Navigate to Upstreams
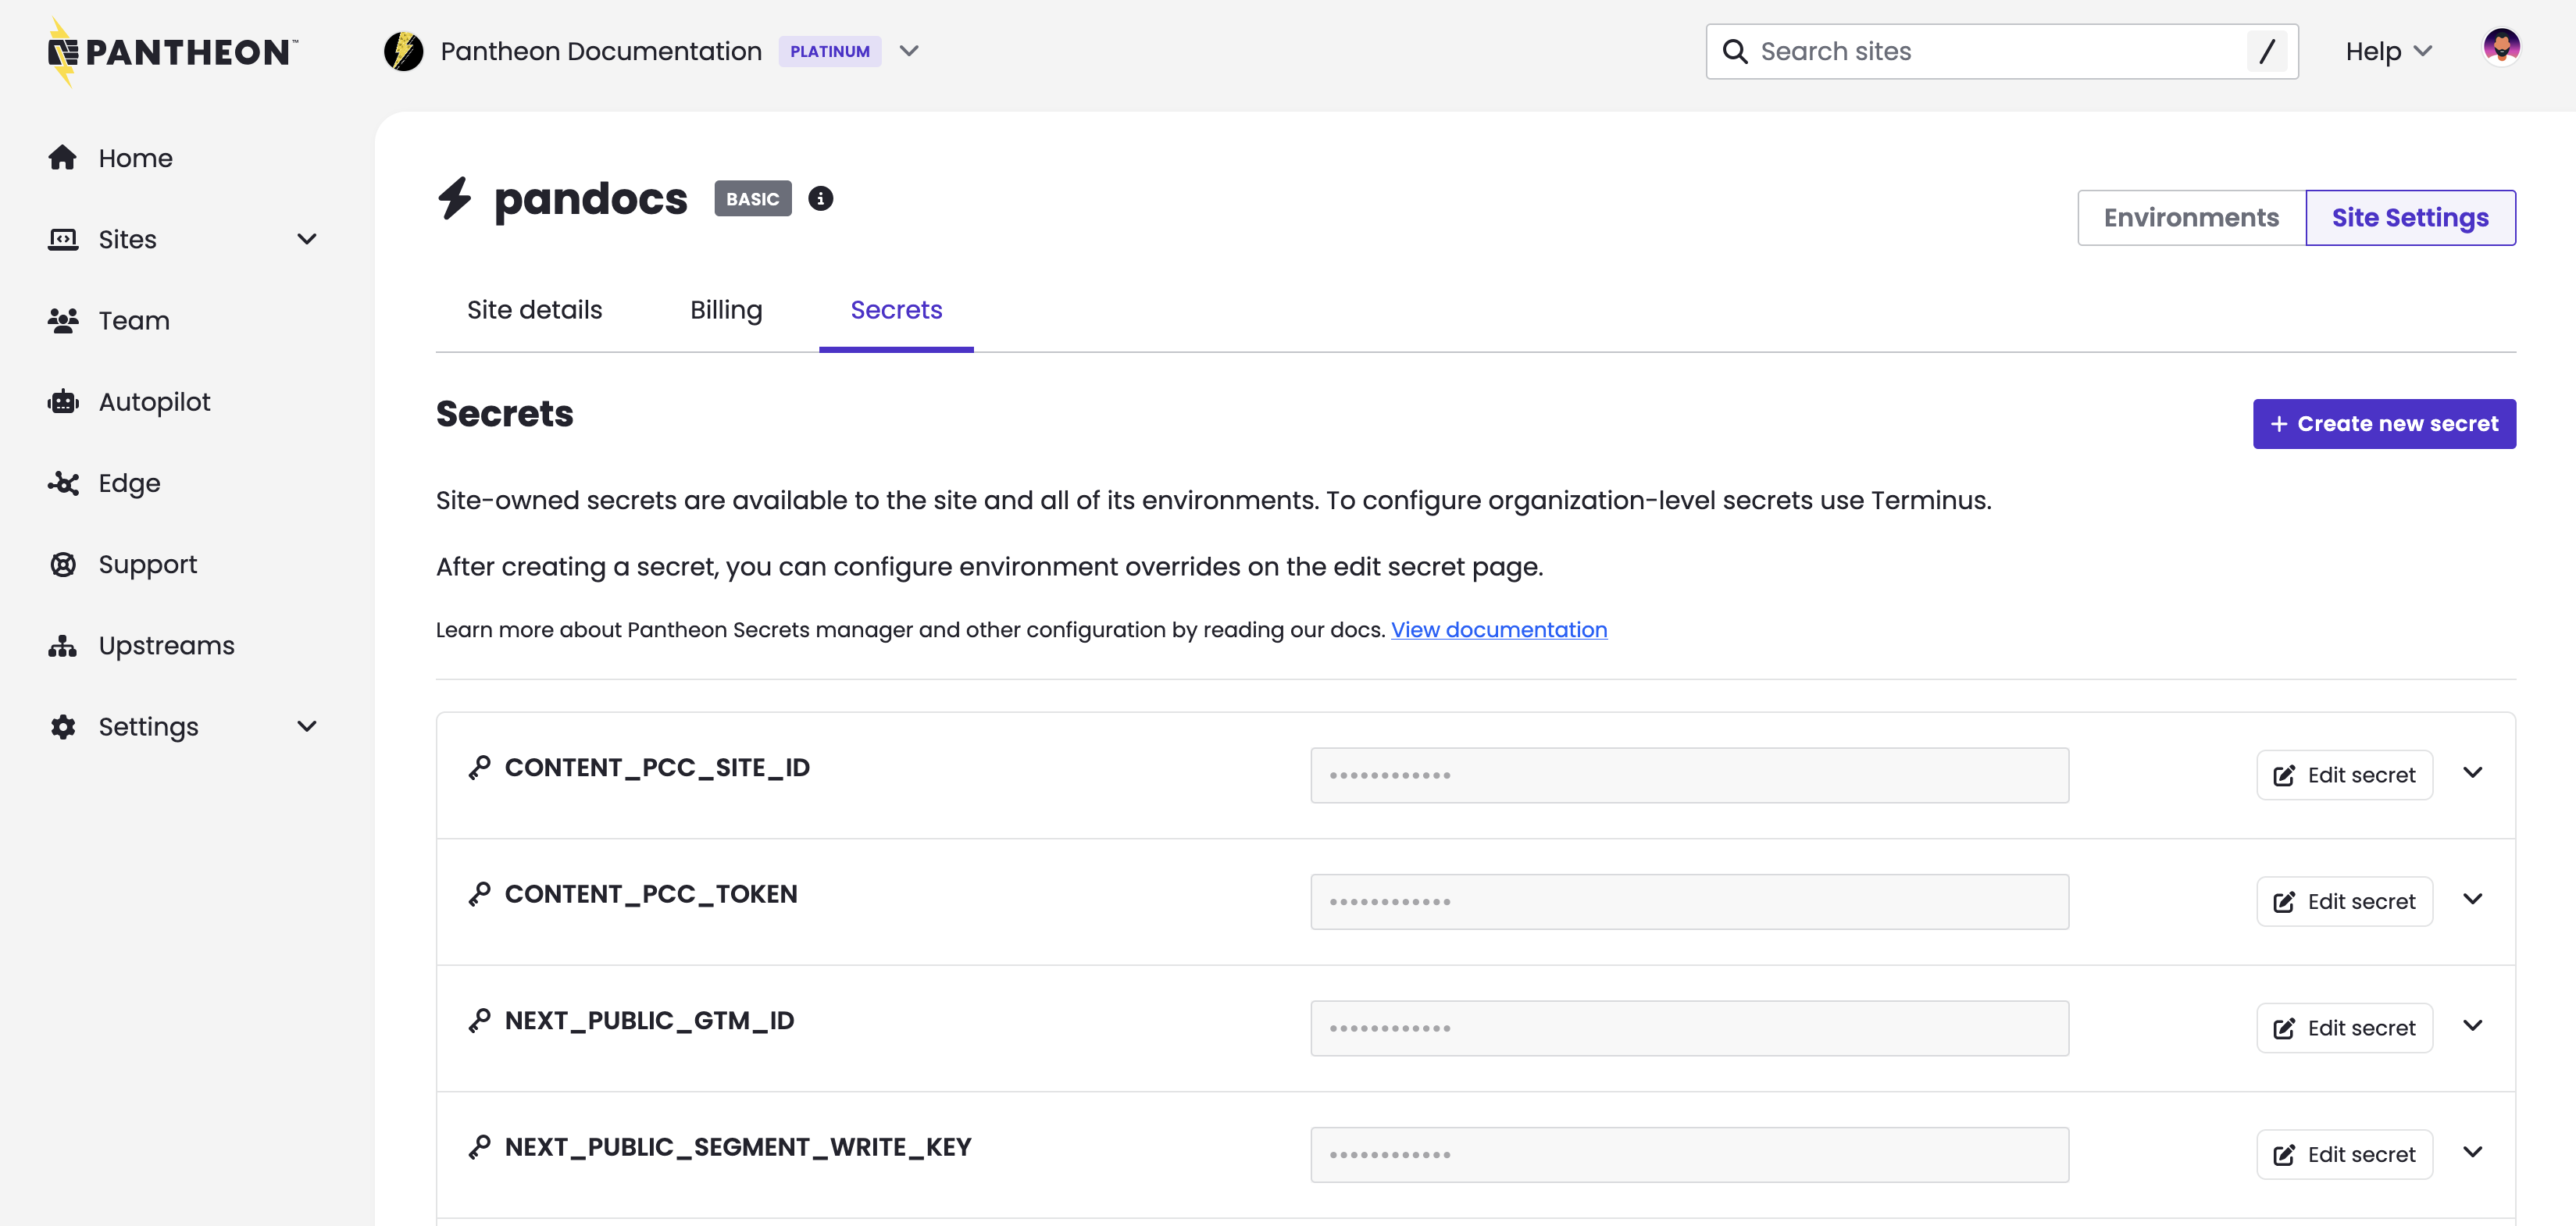Viewport: 2576px width, 1226px height. (x=166, y=645)
